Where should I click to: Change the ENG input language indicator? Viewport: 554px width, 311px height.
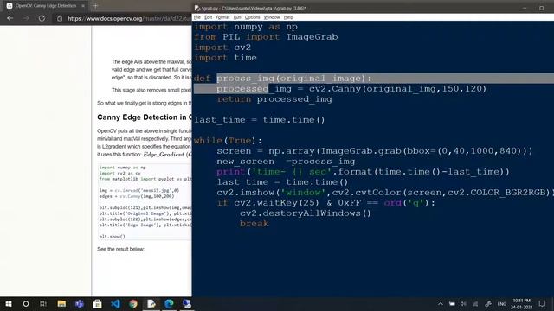pos(502,303)
